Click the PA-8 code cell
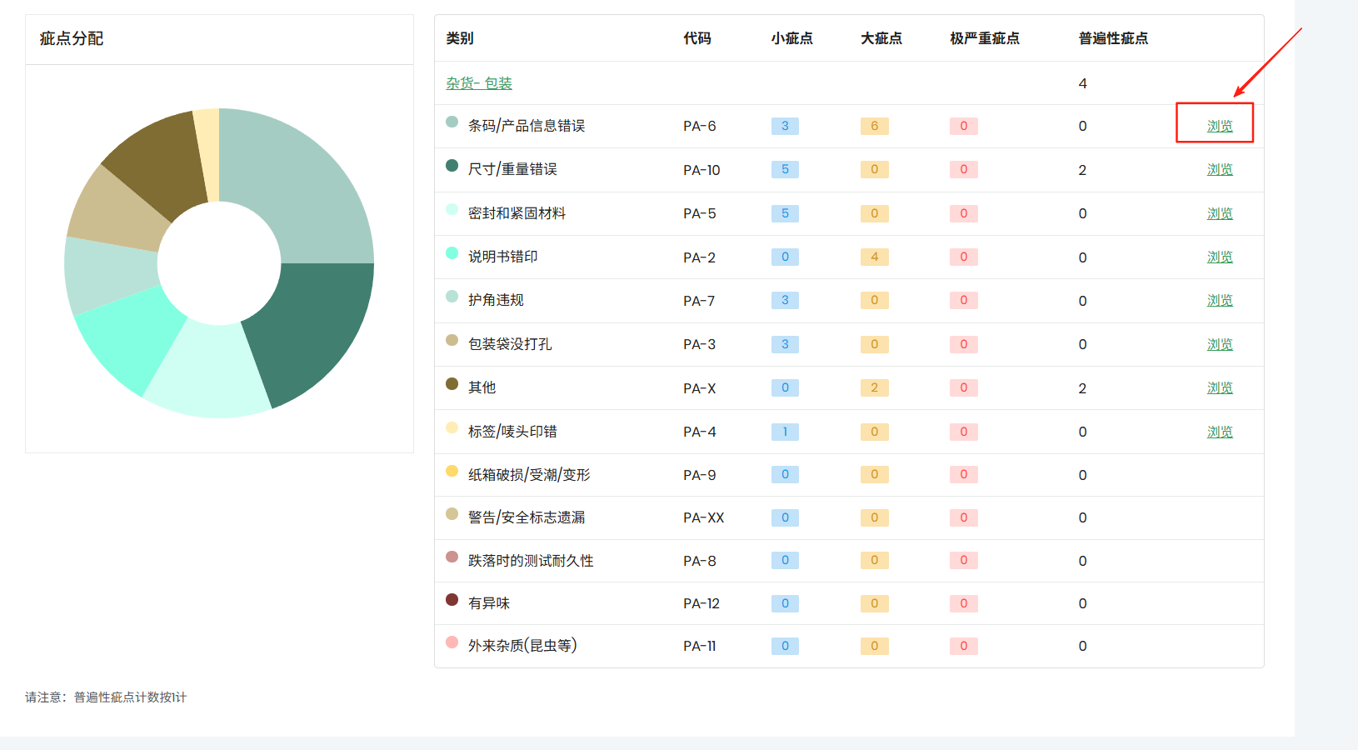Screen dimensions: 1358x750 700,561
